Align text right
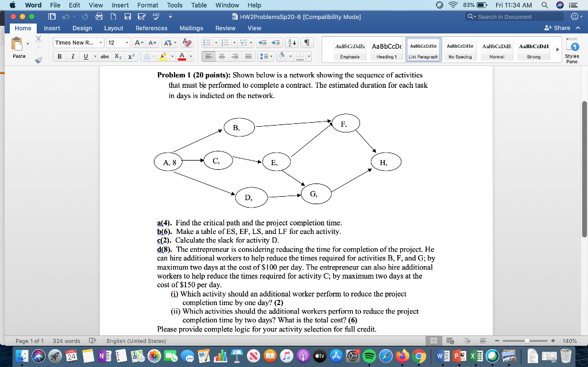 click(235, 57)
